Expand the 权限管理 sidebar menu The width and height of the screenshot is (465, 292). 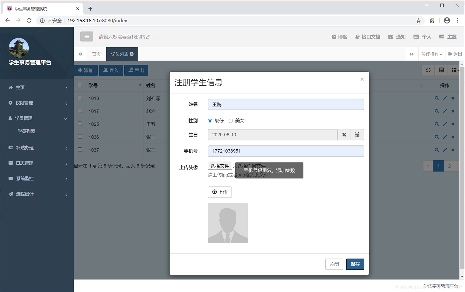point(37,103)
